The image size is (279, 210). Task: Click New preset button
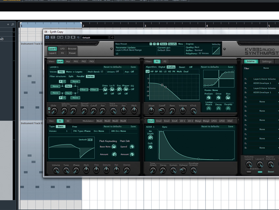181,44
